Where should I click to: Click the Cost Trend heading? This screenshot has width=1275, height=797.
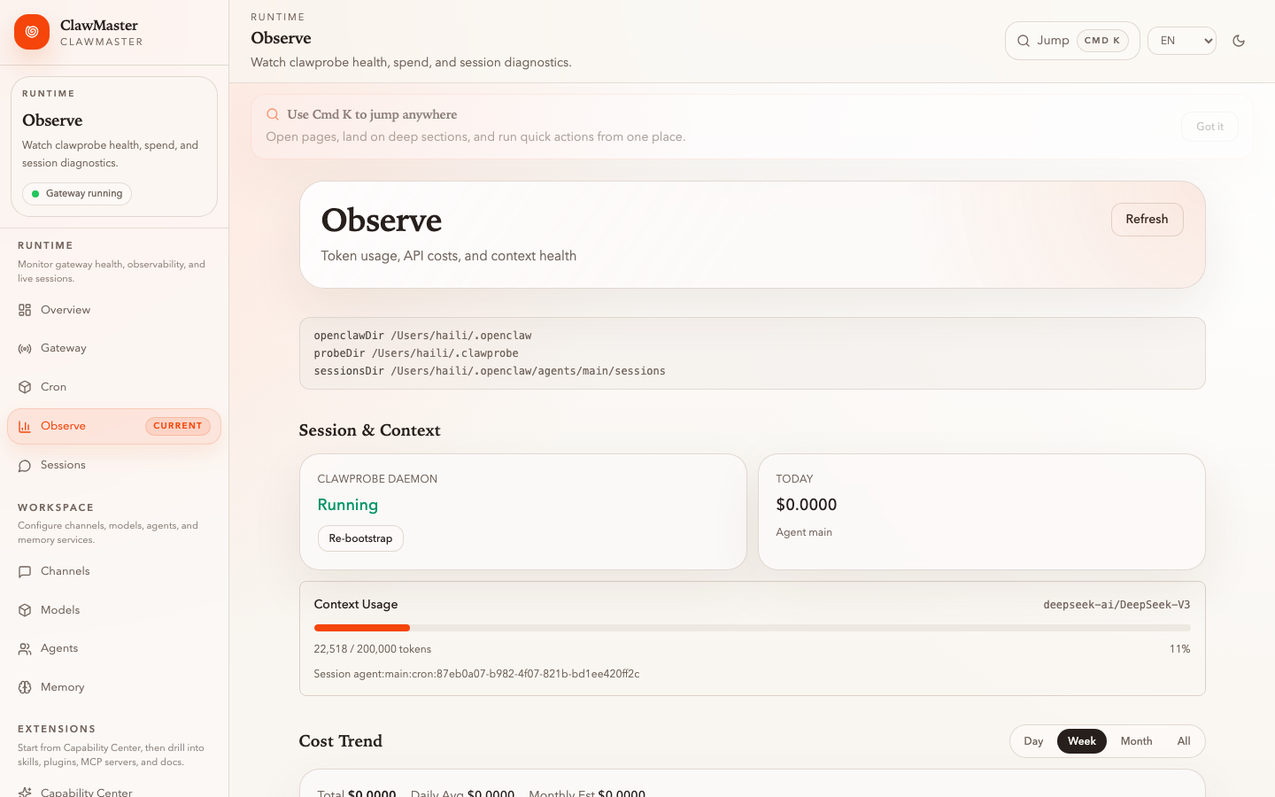(x=341, y=741)
